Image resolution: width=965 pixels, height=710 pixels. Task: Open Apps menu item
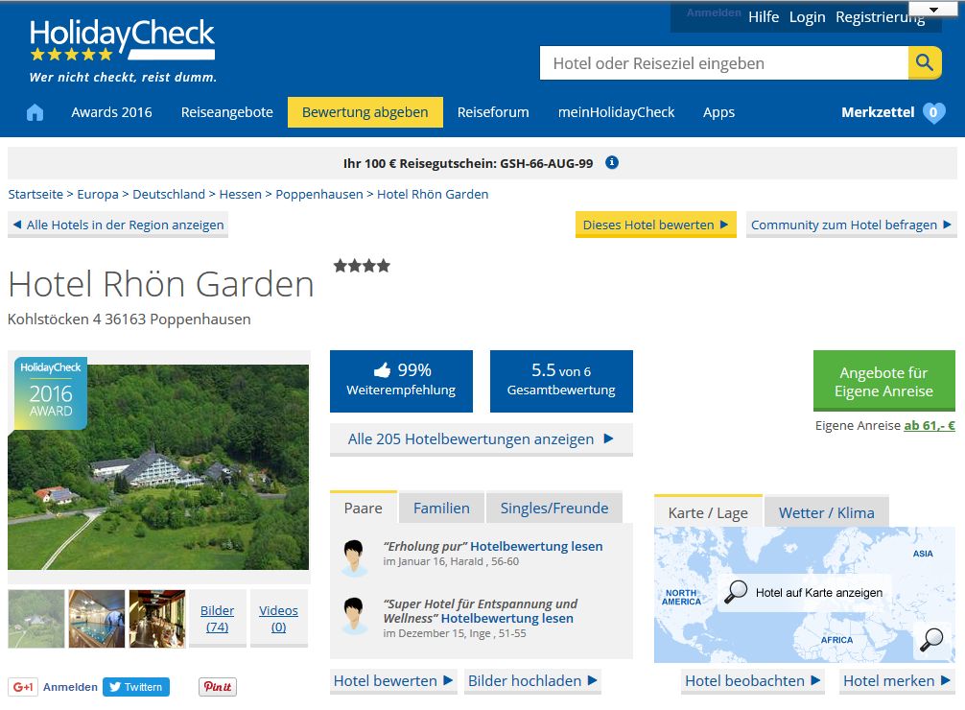click(718, 112)
